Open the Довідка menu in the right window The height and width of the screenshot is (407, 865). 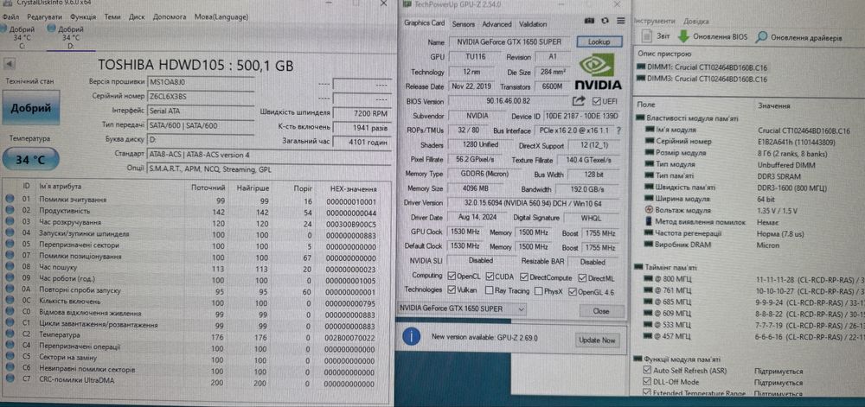click(696, 21)
